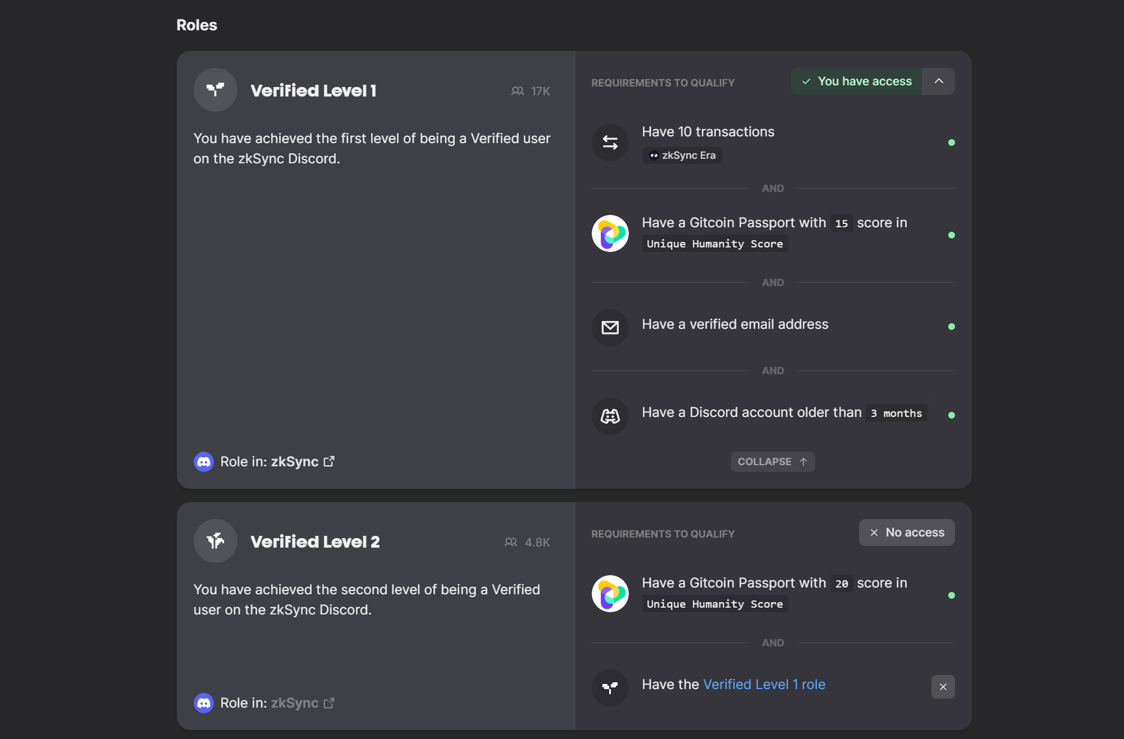Click the You have access badge

856,81
